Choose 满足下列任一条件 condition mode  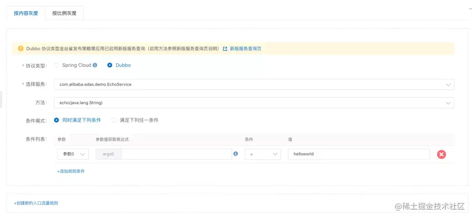click(114, 120)
